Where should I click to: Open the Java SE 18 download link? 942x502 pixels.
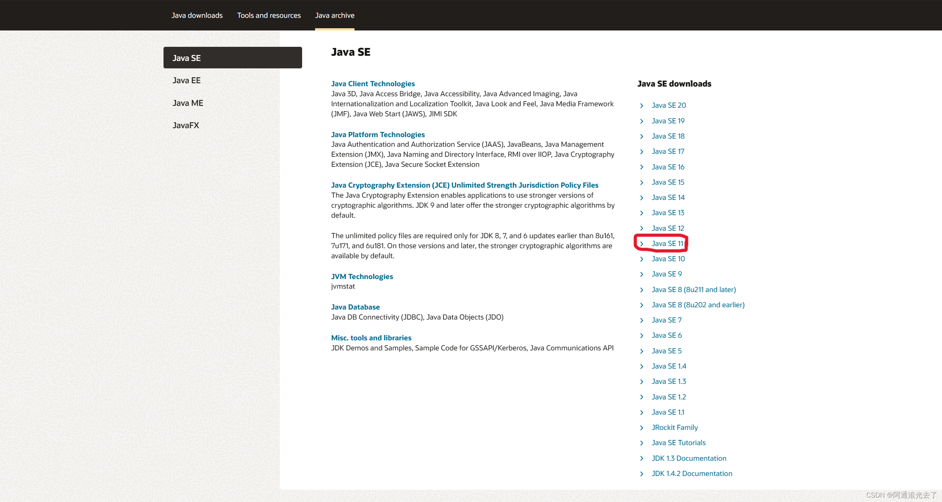668,136
